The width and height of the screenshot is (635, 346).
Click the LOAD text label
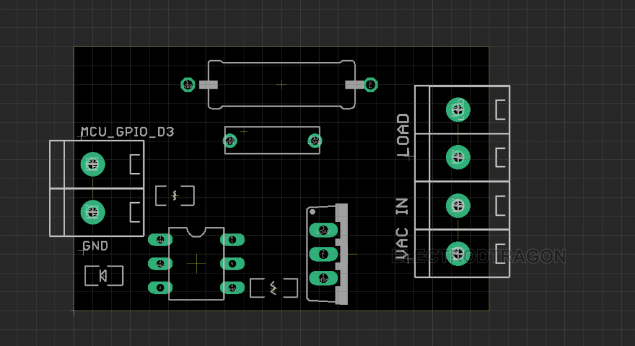tap(403, 135)
